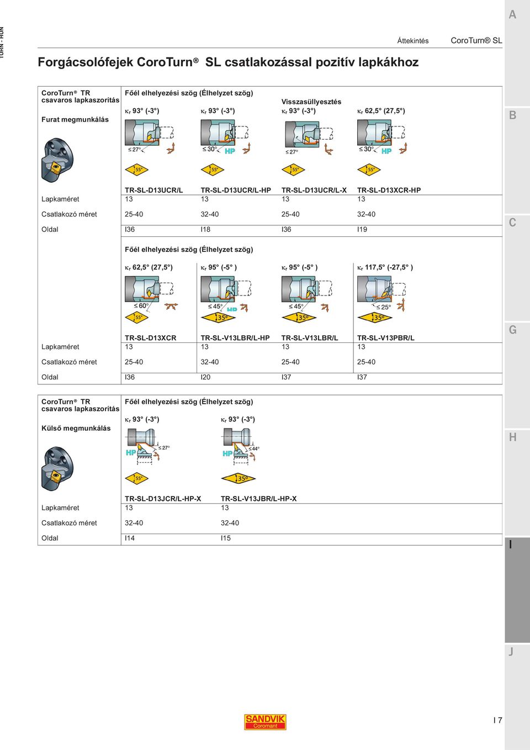This screenshot has width=530, height=750.
Task: Click the product name TR-SL-D13UCR/L-X
Action: coord(314,190)
